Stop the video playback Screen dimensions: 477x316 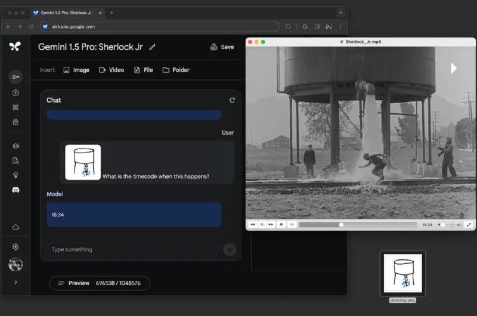tap(281, 225)
